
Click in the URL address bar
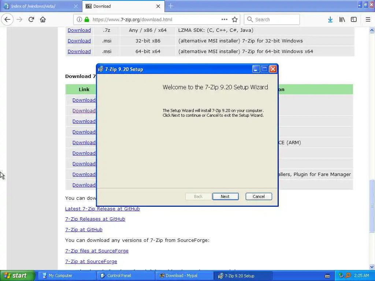tap(156, 20)
